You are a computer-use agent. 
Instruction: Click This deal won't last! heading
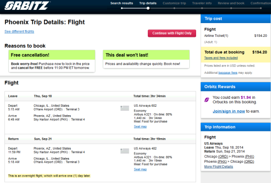(x=127, y=55)
